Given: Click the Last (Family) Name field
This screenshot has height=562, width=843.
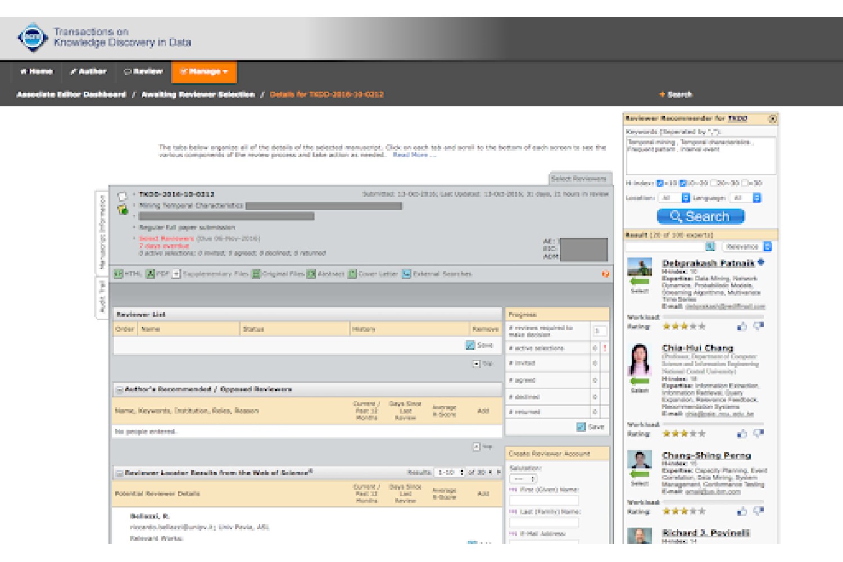Looking at the screenshot, I should point(543,522).
